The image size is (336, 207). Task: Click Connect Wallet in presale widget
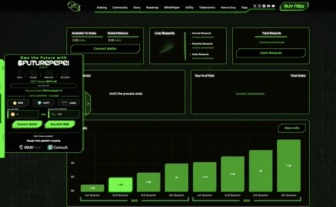click(27, 124)
